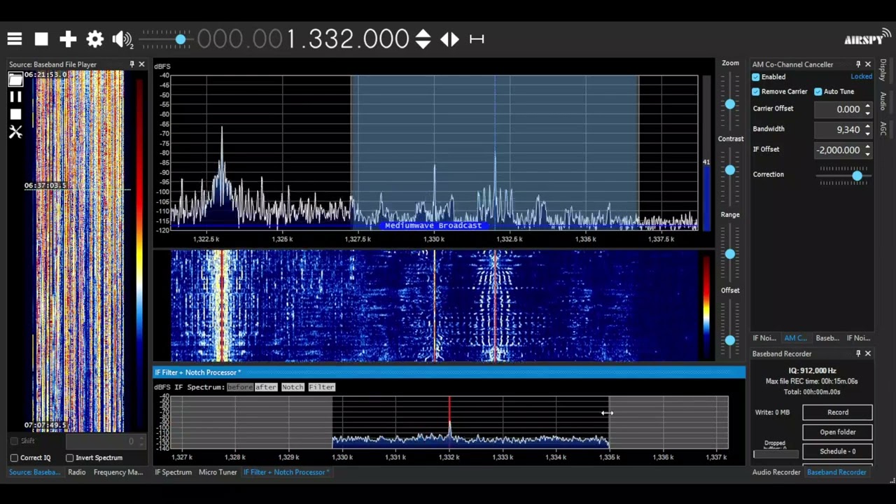
Task: Switch to the IF Spectrum tab
Action: coord(173,472)
